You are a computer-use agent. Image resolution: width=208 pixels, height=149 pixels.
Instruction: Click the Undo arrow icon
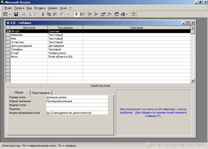(69, 14)
